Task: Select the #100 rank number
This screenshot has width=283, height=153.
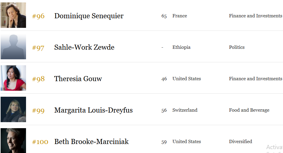Action: (x=40, y=142)
